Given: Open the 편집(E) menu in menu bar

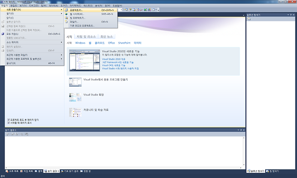Looking at the screenshot, I should pos(14,6).
